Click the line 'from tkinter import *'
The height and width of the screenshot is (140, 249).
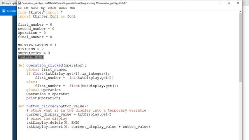pyautogui.click(x=40, y=12)
